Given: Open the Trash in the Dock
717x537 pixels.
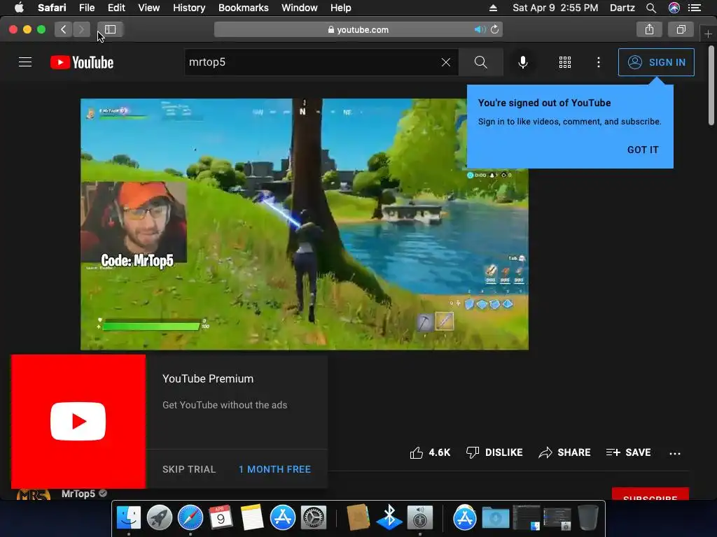Looking at the screenshot, I should pyautogui.click(x=587, y=518).
